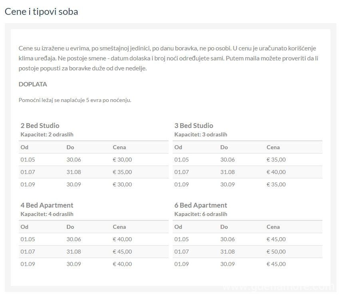Select 'Kapacitet: 6 odraslih' label

(201, 214)
